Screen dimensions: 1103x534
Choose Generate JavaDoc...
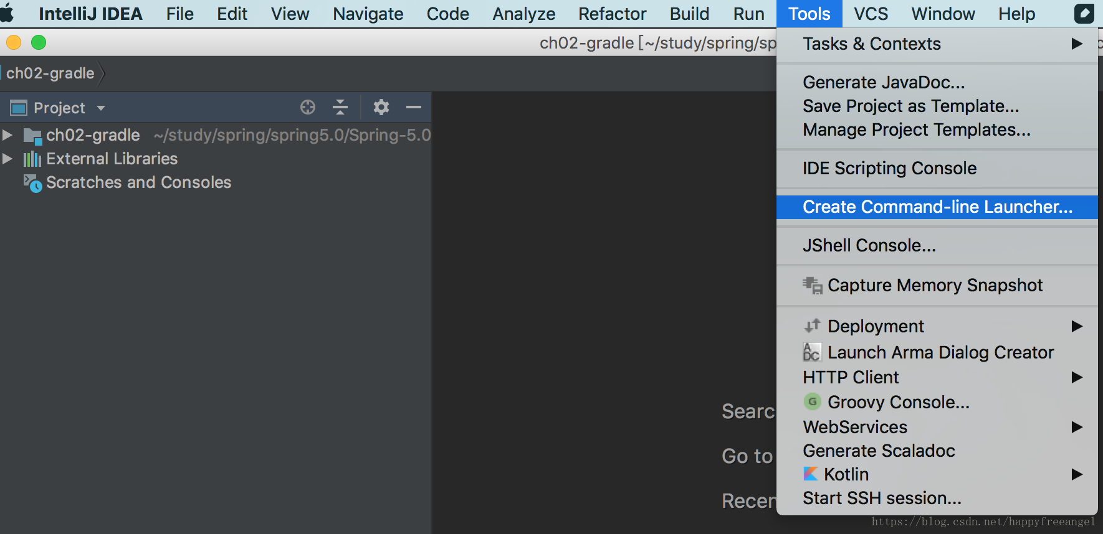click(x=937, y=82)
